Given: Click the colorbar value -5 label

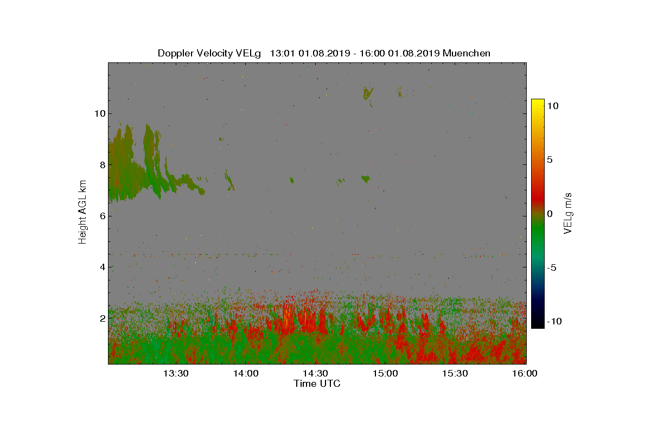Looking at the screenshot, I should click(x=552, y=267).
